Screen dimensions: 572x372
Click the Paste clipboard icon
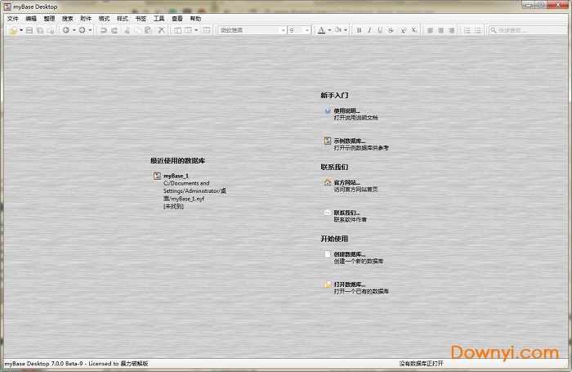pyautogui.click(x=148, y=30)
